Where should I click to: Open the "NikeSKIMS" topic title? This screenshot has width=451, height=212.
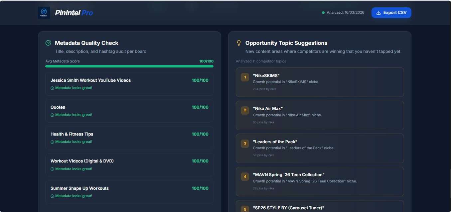coord(266,75)
